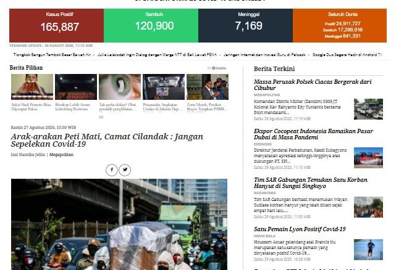404x270 pixels.
Task: Open the Kasus Positif 165,887 red tile
Action: [x=56, y=25]
